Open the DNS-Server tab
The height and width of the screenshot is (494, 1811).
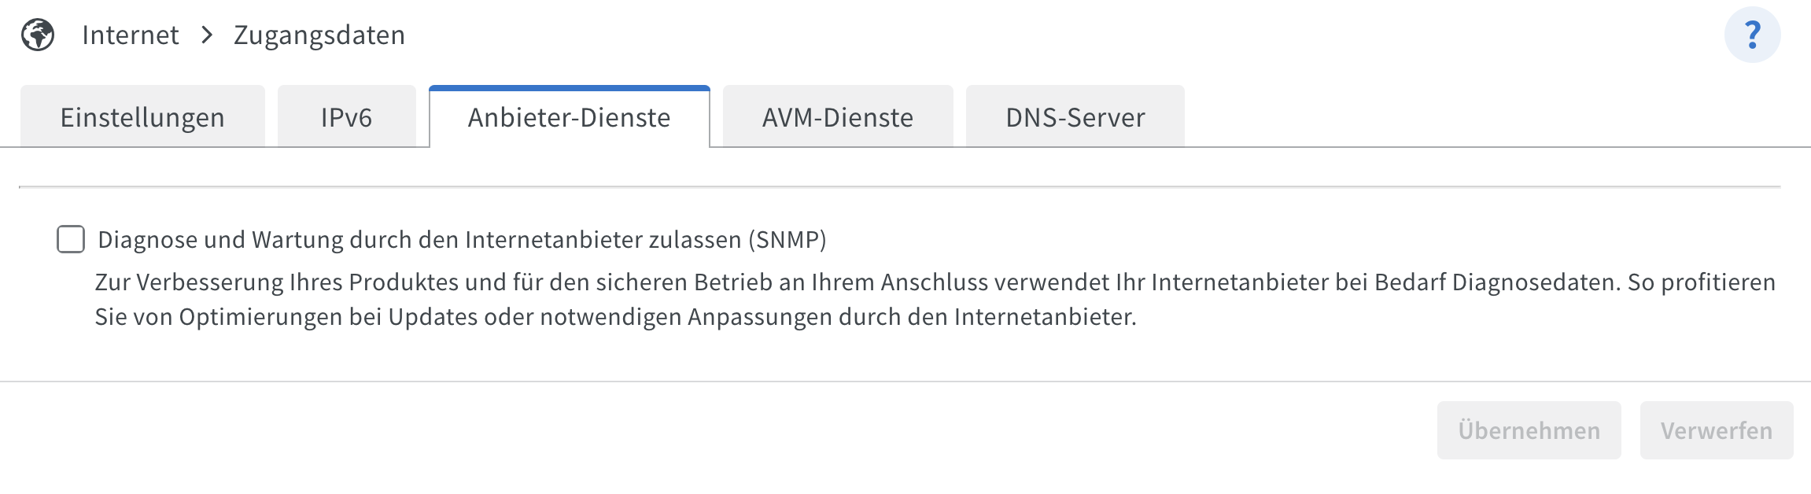coord(1075,117)
